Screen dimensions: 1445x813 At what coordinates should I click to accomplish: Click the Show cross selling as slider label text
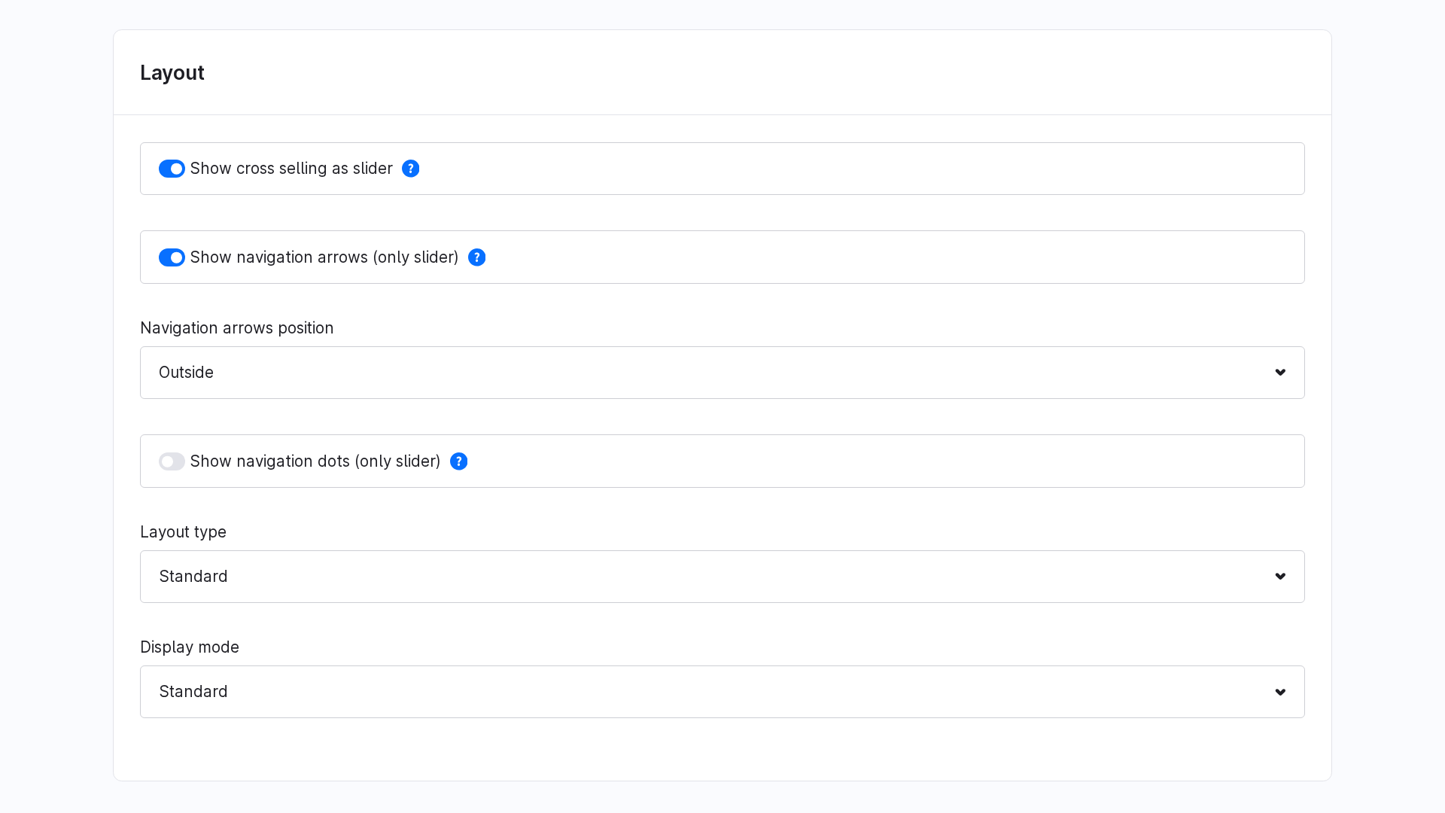[291, 169]
